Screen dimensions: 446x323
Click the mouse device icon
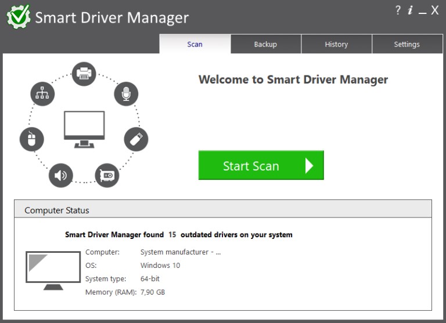tap(31, 139)
